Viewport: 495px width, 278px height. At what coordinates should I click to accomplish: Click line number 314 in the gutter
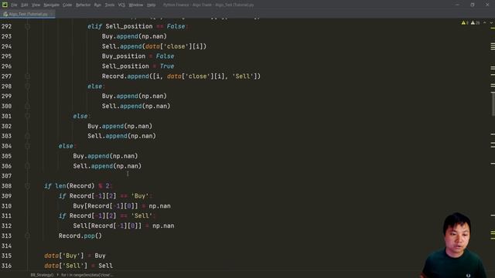point(6,246)
